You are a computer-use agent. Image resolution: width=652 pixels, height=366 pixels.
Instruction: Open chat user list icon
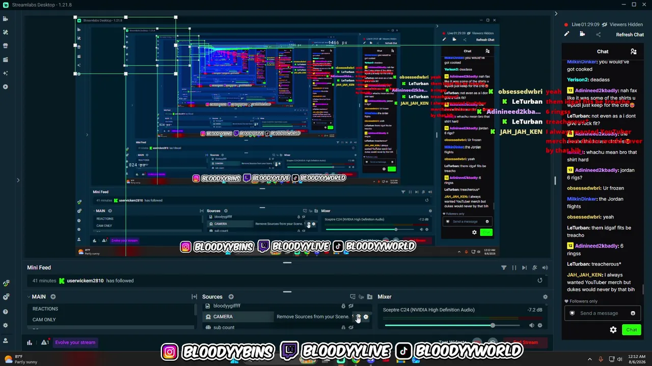tap(634, 51)
